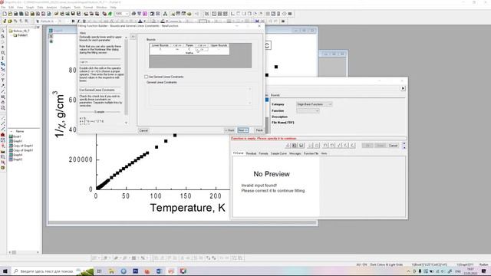Cancel the Fitting Function Builder dialog

tap(143, 130)
